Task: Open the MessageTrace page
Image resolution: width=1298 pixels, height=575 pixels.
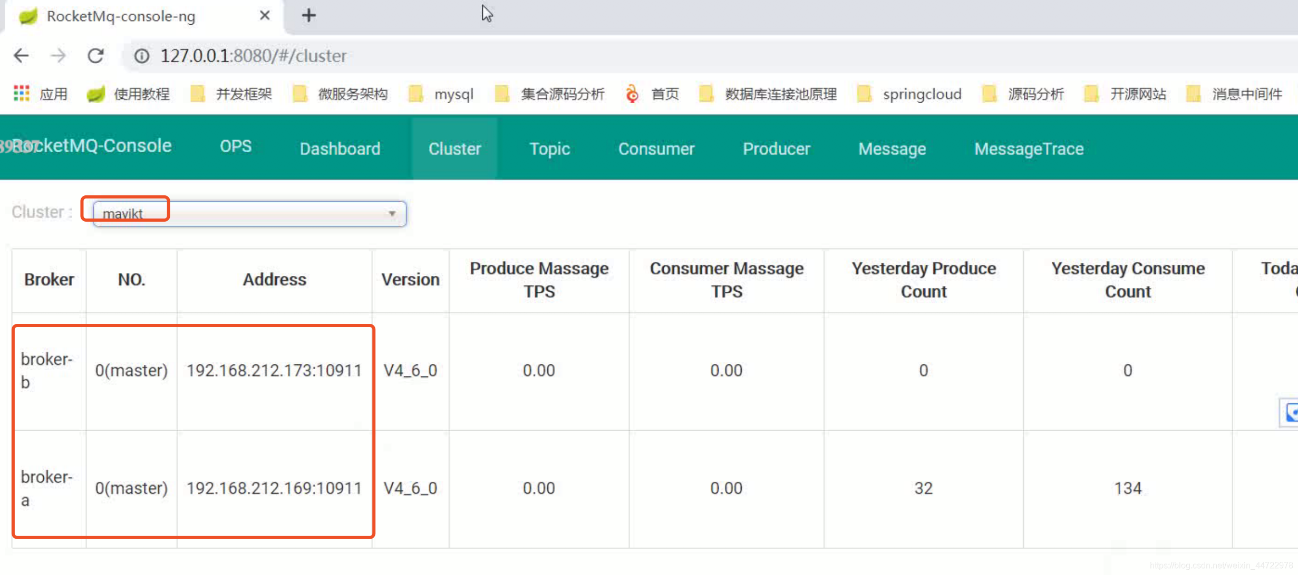Action: point(1029,148)
